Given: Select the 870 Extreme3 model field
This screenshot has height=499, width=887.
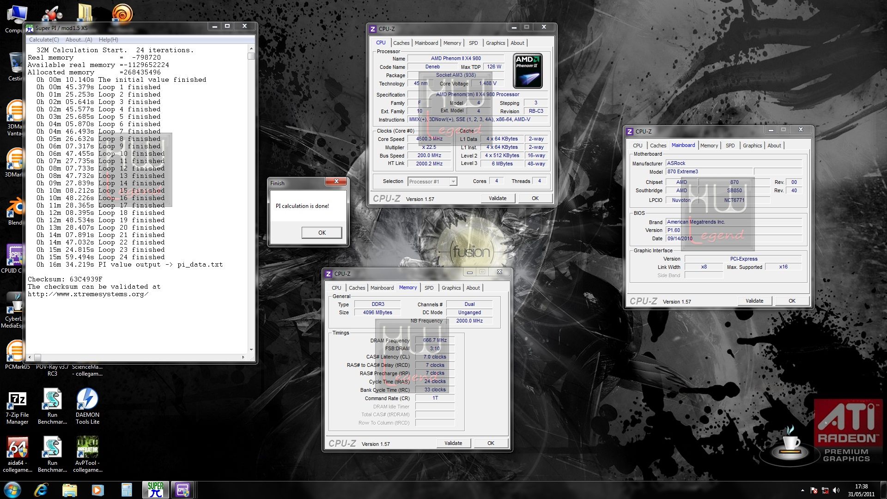Looking at the screenshot, I should (x=709, y=172).
